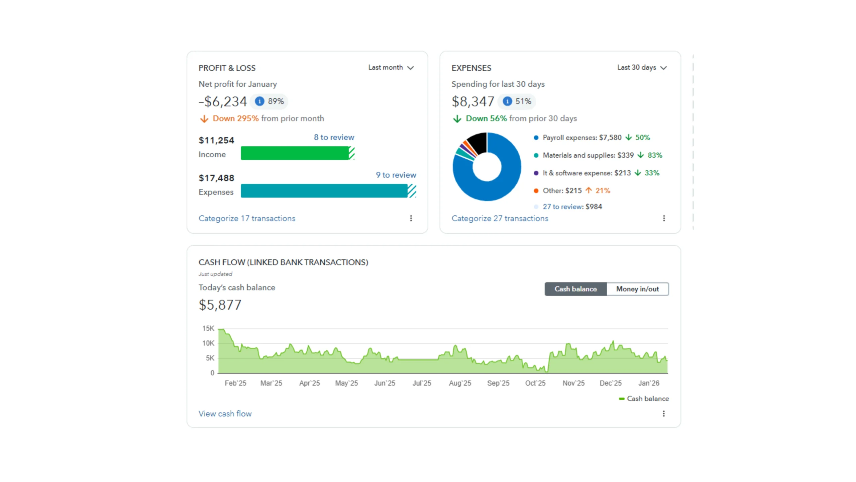The width and height of the screenshot is (856, 482).
Task: Open Cash Flow card three-dot menu
Action: pyautogui.click(x=664, y=414)
